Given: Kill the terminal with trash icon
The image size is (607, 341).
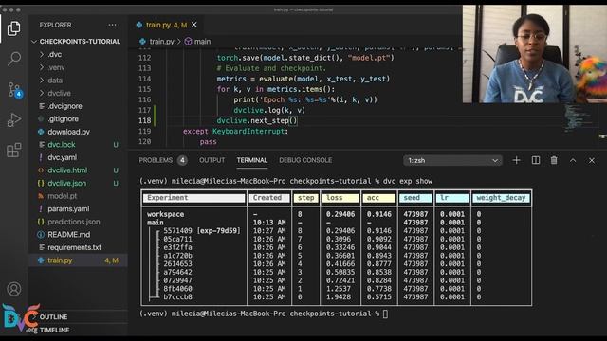Looking at the screenshot, I should pyautogui.click(x=554, y=160).
